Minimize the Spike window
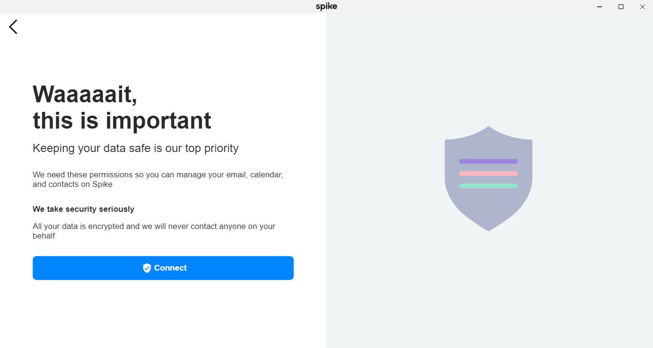This screenshot has height=348, width=653. (599, 7)
